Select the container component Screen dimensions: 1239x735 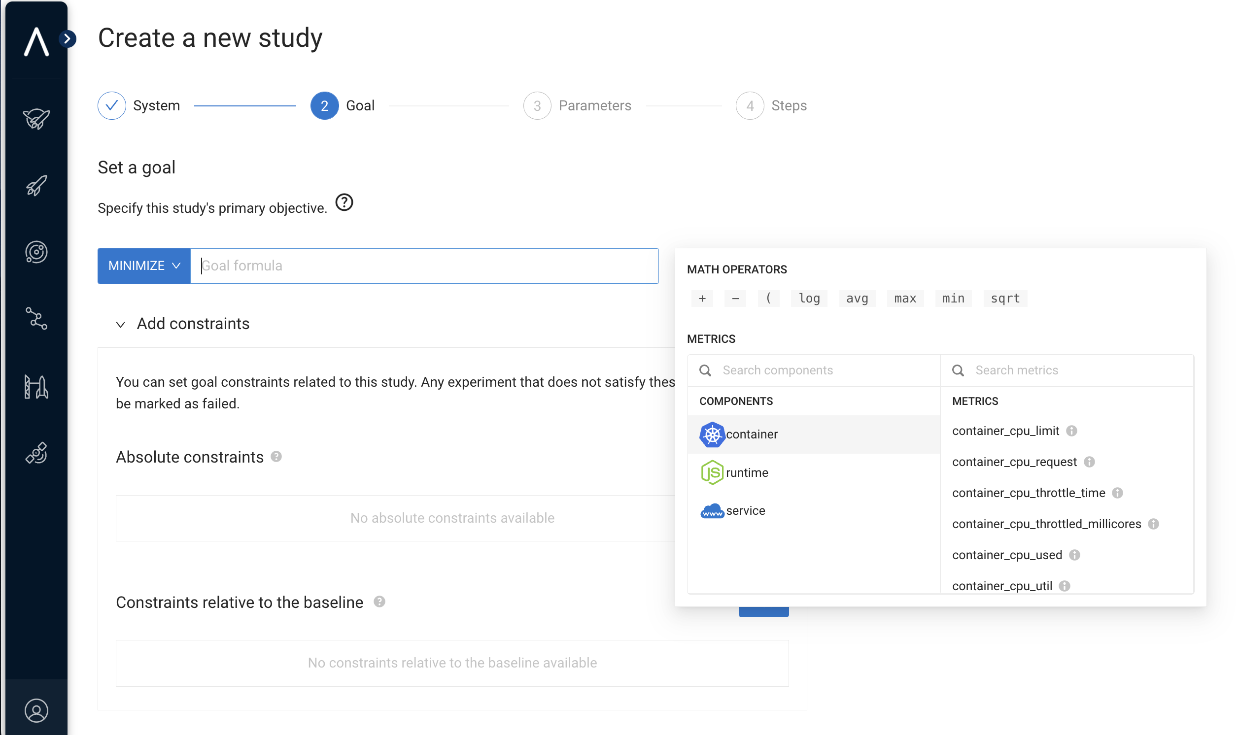[751, 434]
